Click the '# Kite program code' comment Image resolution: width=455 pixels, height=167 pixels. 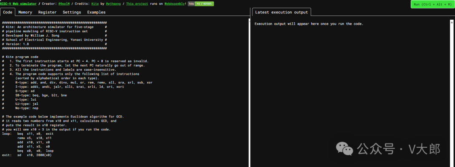pyautogui.click(x=20, y=57)
